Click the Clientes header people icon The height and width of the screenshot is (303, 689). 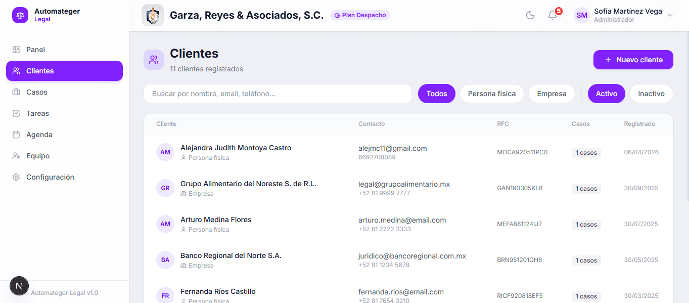153,60
